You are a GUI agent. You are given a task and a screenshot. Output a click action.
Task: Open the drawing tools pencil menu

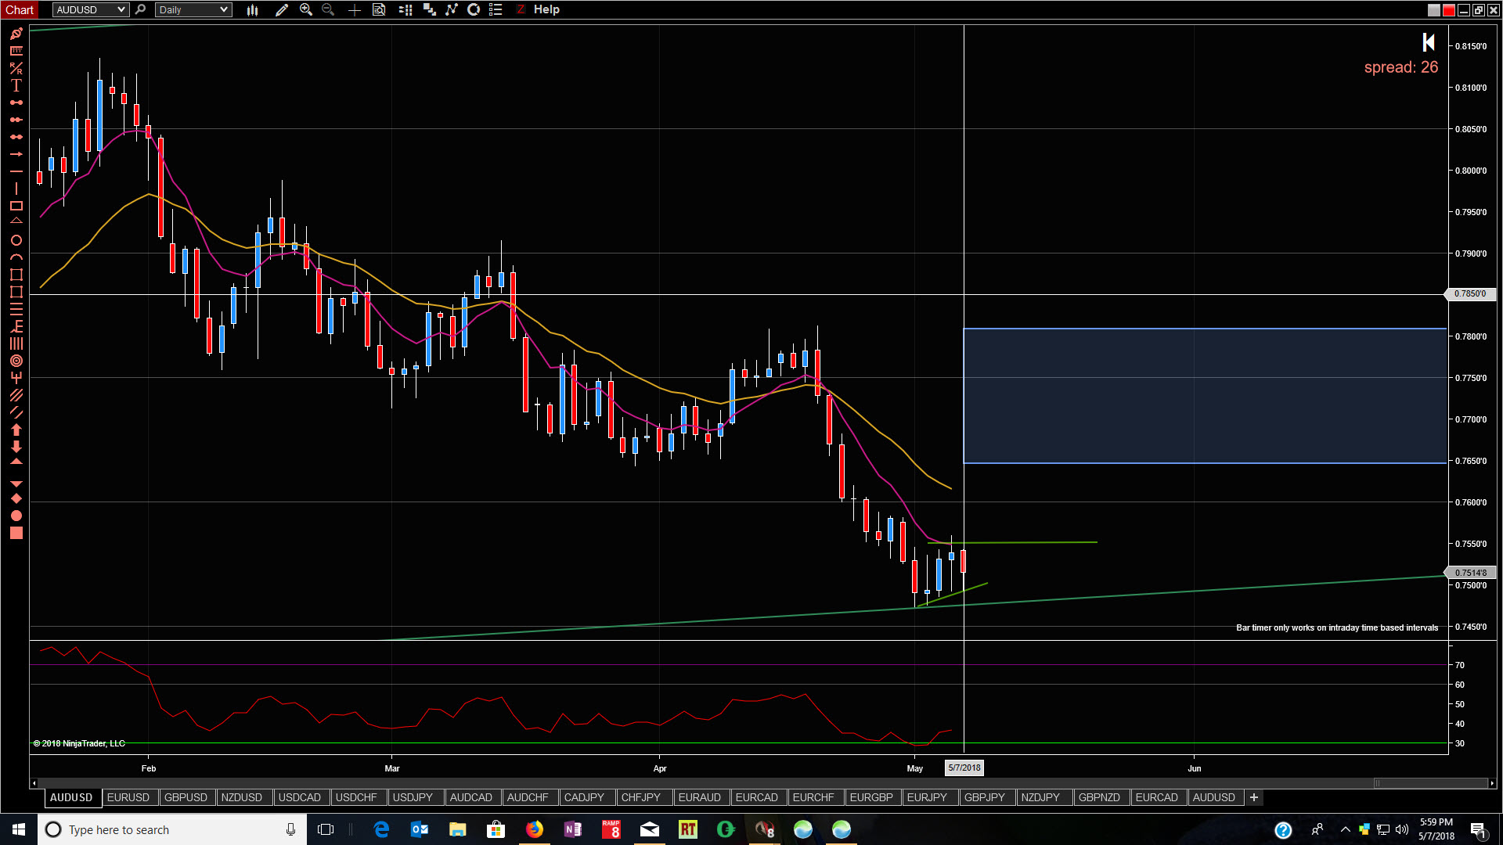tap(282, 9)
